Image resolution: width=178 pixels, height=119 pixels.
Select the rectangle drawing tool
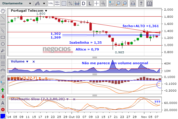[3, 37]
